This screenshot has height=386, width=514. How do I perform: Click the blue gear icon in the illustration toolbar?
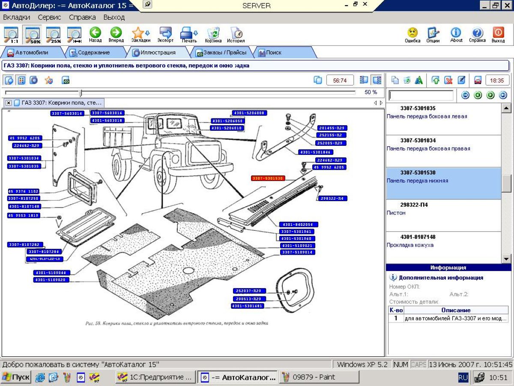click(x=34, y=80)
